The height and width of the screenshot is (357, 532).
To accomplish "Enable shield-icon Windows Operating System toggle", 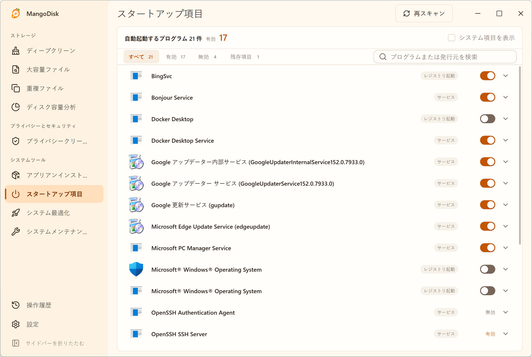I will coord(487,269).
